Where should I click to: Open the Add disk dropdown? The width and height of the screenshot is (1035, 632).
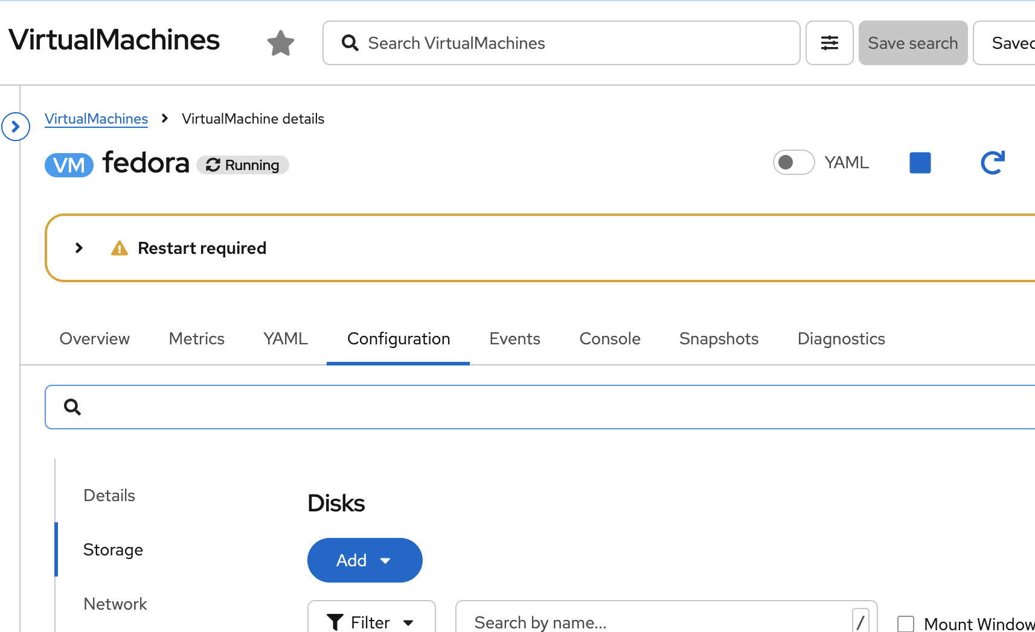pos(364,560)
